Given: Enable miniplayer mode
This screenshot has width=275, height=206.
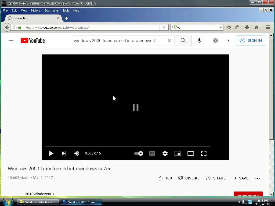Looking at the screenshot, I should (178, 153).
